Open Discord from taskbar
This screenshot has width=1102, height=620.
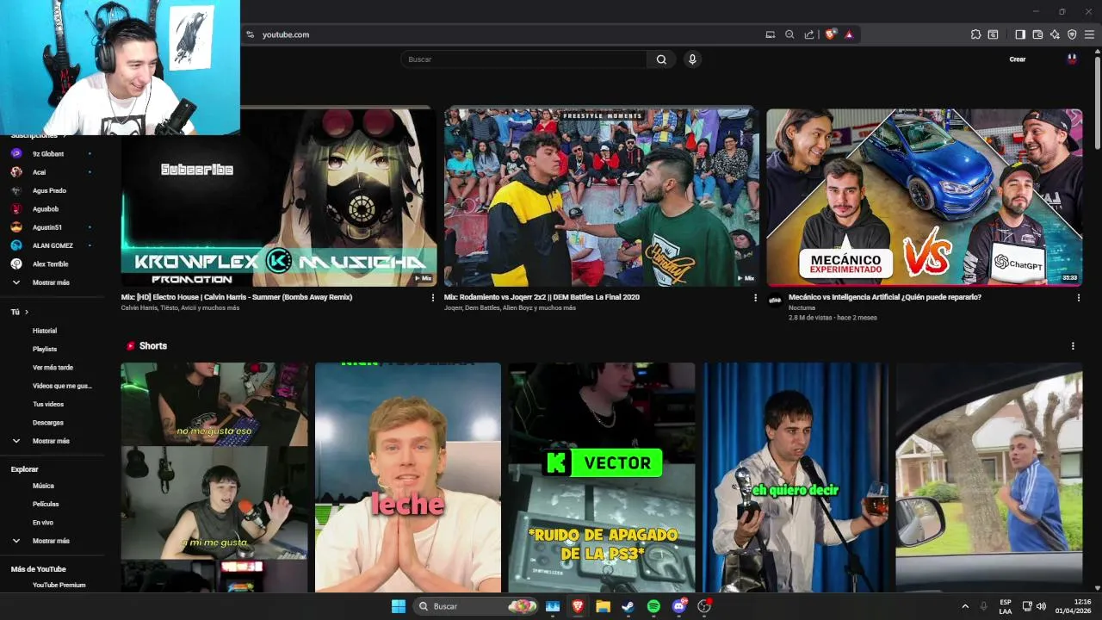point(679,606)
